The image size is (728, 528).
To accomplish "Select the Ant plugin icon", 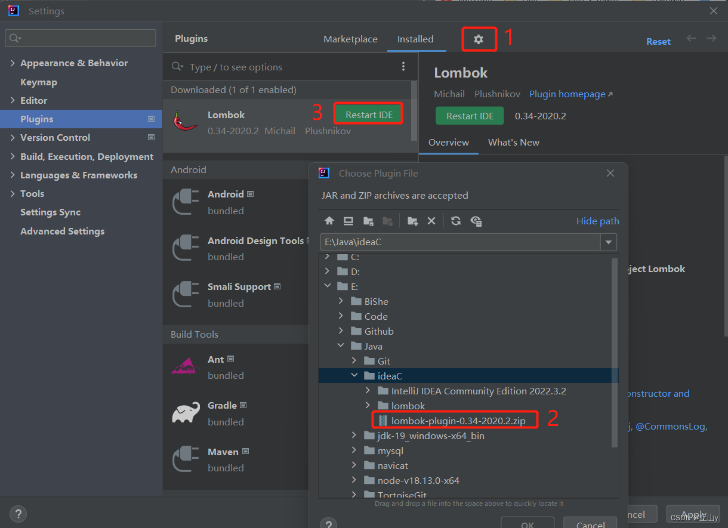I will (185, 366).
